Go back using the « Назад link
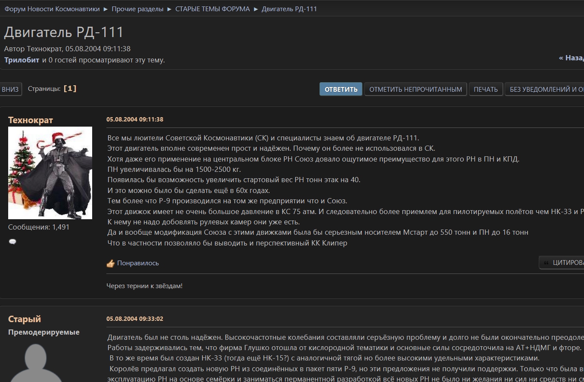The image size is (584, 382). (571, 58)
